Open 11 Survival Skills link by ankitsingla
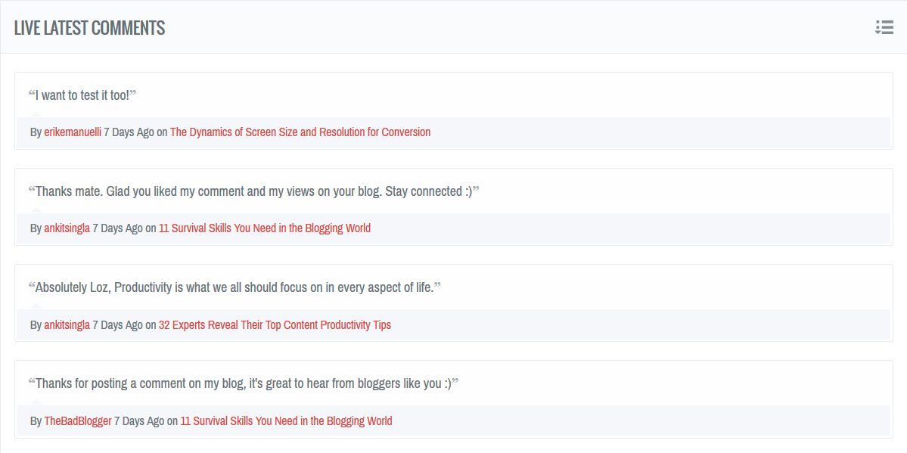Viewport: 907px width, 453px height. point(264,228)
